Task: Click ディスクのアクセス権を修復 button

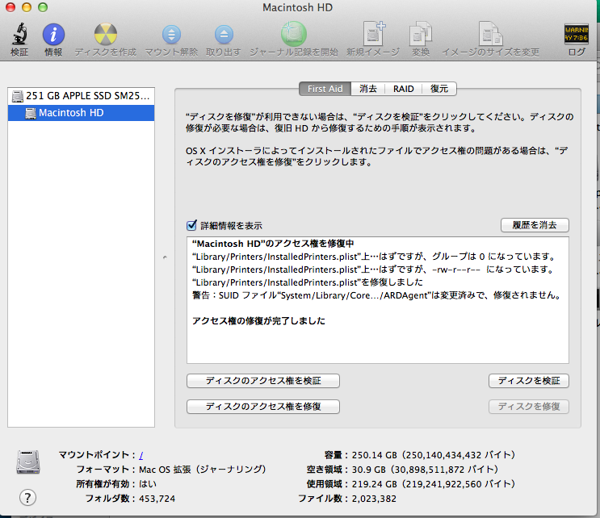Action: pyautogui.click(x=263, y=407)
